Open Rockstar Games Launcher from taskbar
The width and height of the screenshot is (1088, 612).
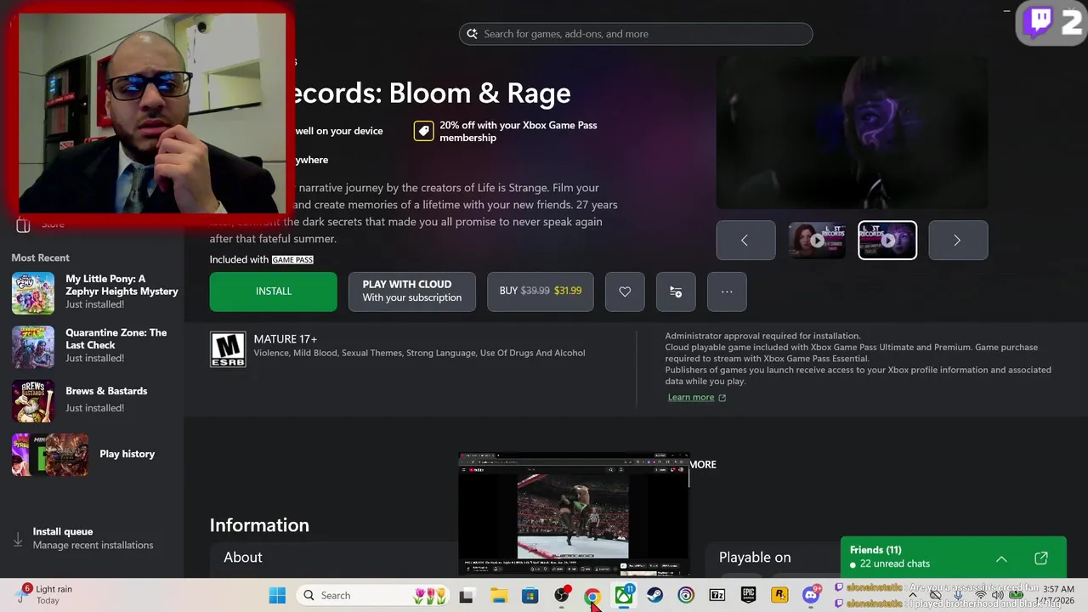(x=779, y=596)
